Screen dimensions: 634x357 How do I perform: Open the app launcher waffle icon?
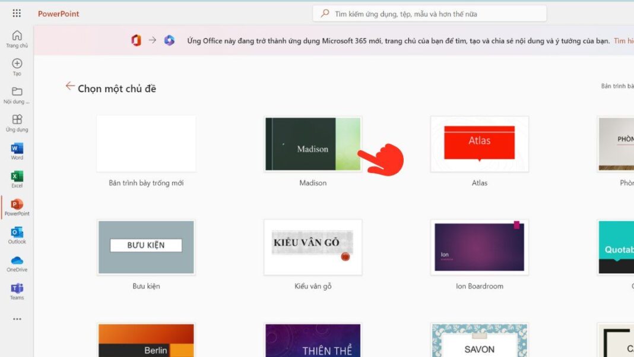pos(17,13)
